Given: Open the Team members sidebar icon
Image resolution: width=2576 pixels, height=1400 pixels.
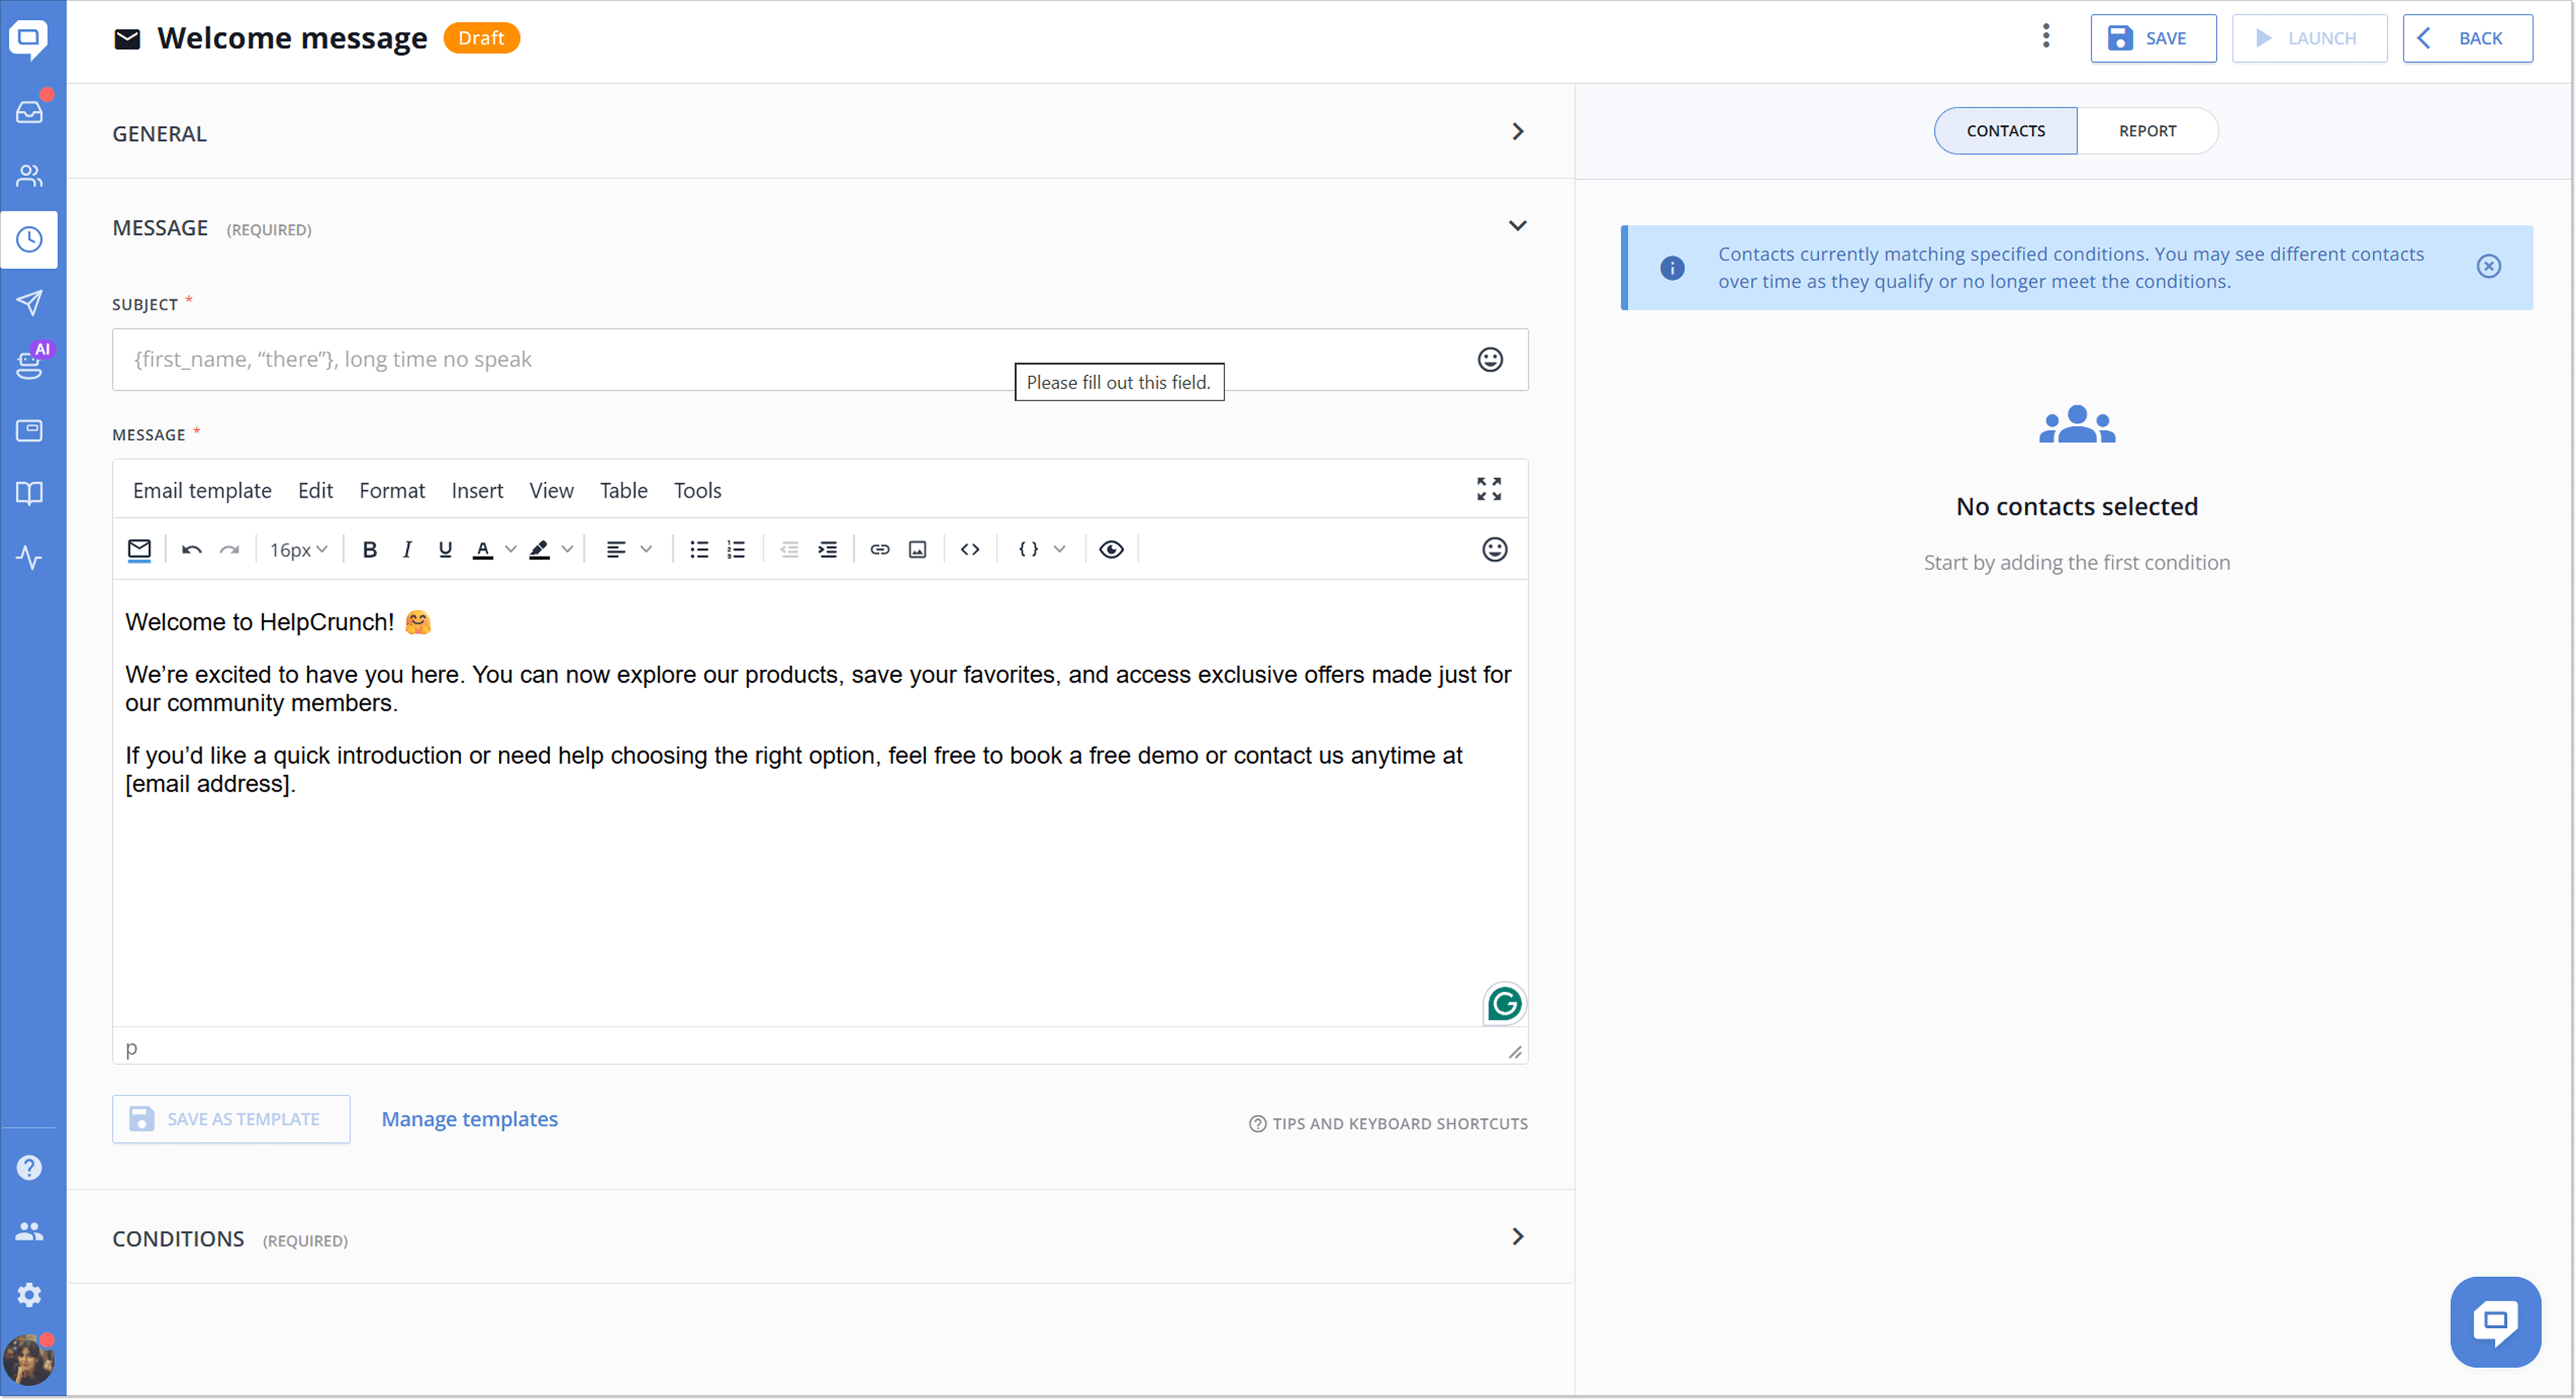Looking at the screenshot, I should (x=29, y=1231).
